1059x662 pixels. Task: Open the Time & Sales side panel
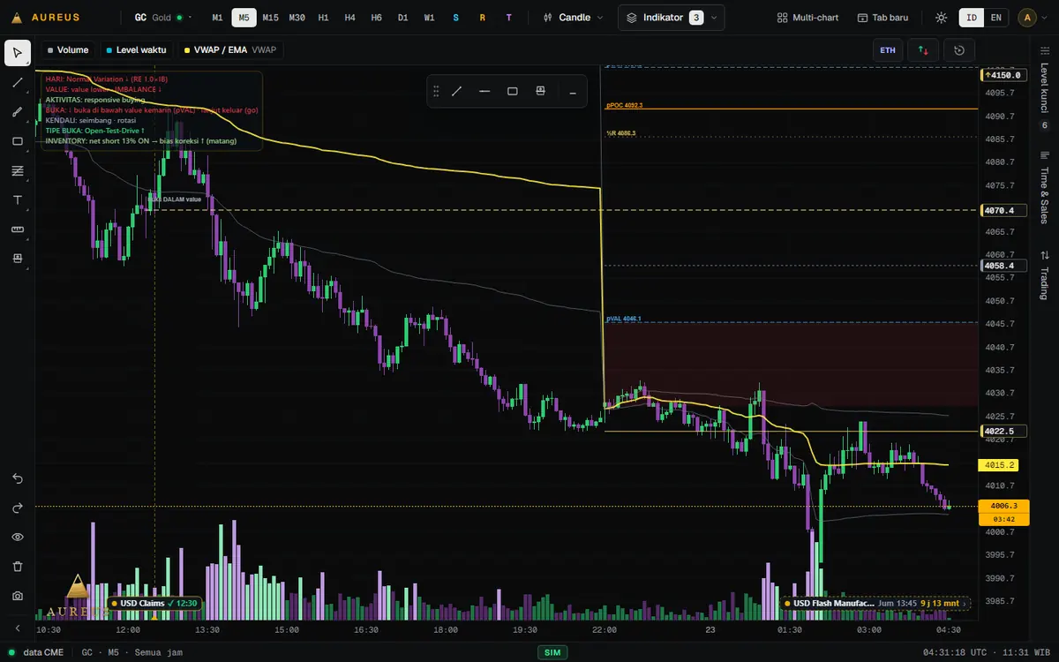pyautogui.click(x=1045, y=187)
